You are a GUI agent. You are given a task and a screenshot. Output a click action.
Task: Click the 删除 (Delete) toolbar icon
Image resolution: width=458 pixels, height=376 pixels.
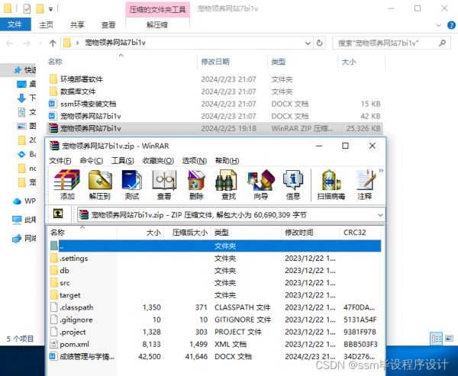(x=195, y=183)
